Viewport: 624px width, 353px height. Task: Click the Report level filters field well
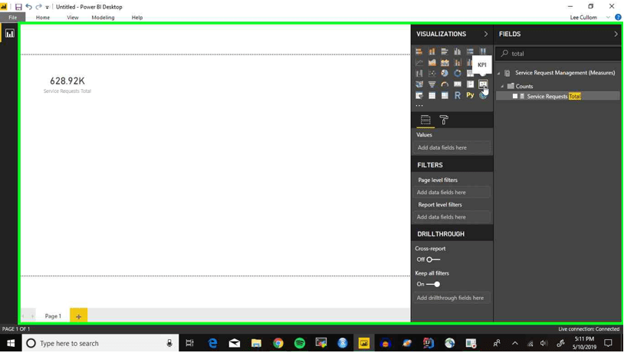pyautogui.click(x=452, y=216)
